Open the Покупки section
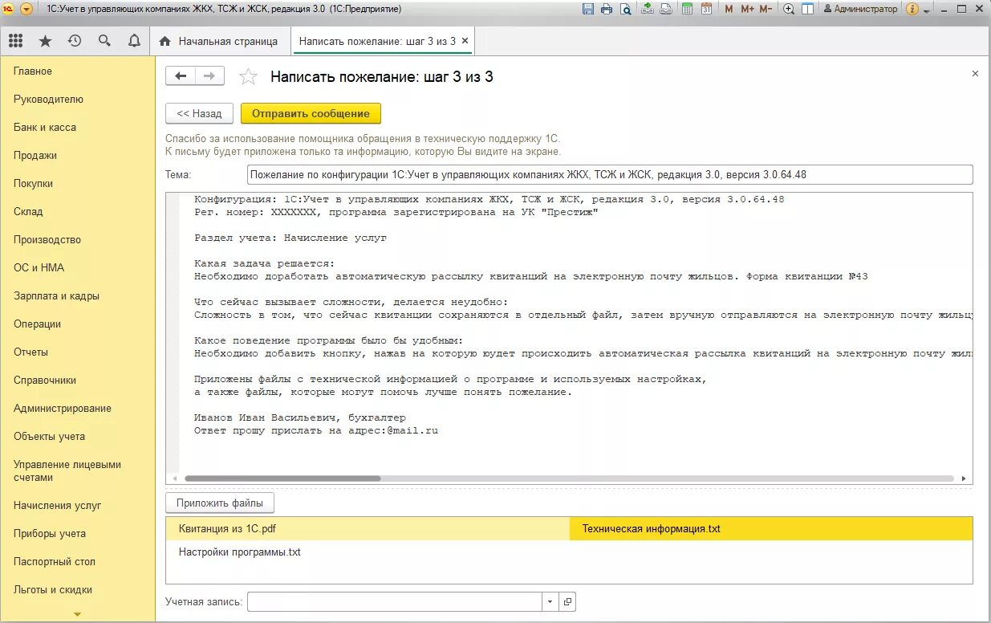The image size is (991, 623). pos(33,184)
